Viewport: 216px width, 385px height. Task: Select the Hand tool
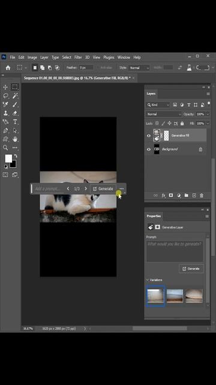pyautogui.click(x=15, y=139)
